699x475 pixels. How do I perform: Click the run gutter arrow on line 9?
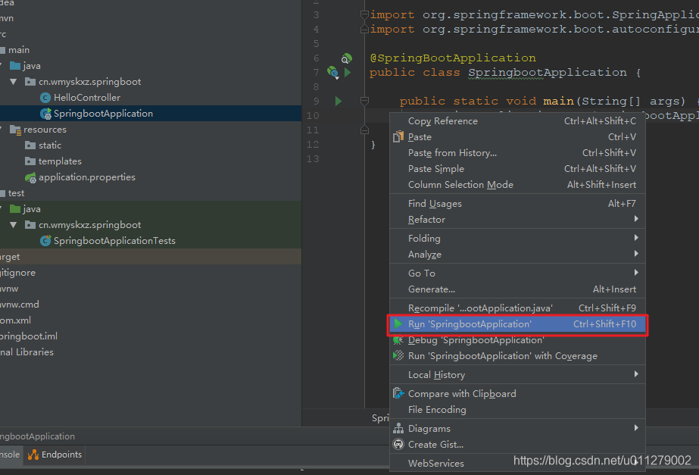(339, 102)
